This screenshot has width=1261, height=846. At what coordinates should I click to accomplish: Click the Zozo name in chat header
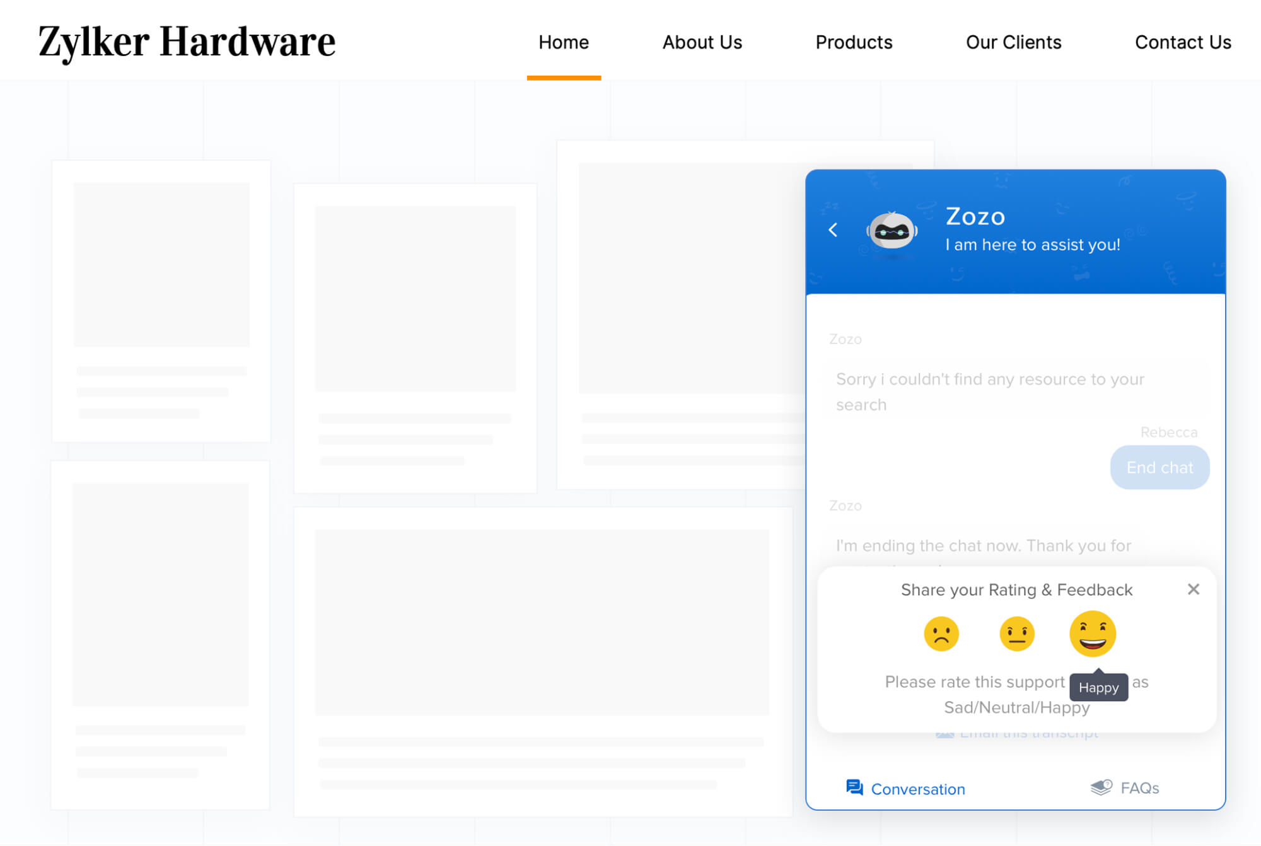point(975,216)
